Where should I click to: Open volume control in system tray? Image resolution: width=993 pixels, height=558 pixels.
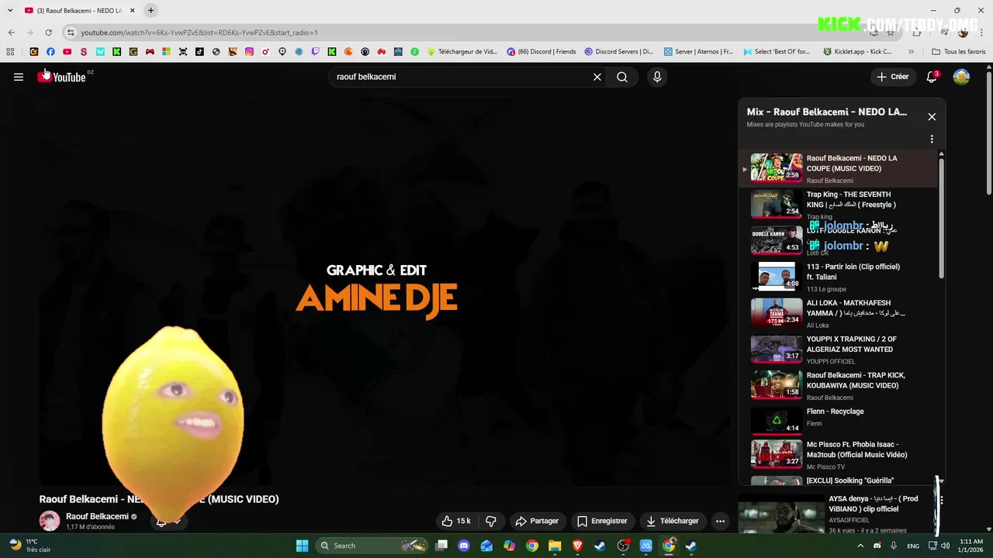tap(945, 546)
